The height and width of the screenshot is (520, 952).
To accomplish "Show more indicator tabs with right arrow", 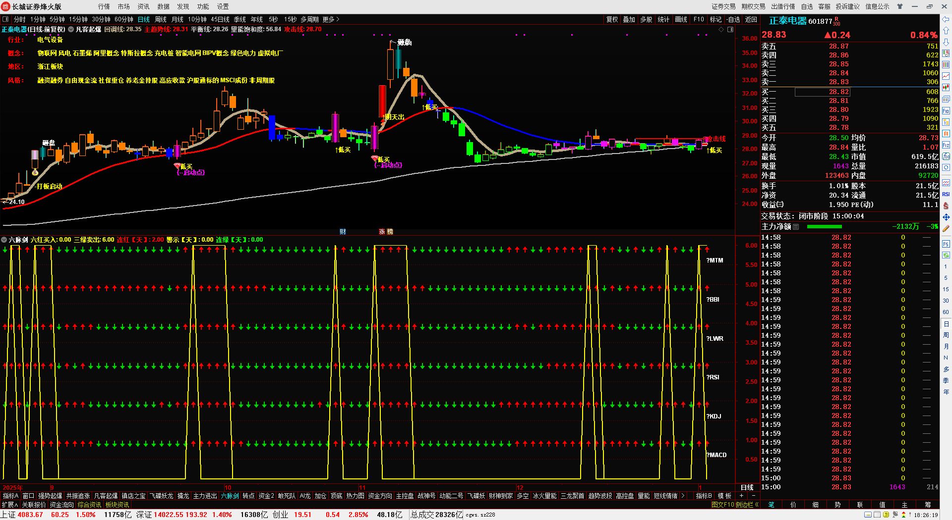I will pyautogui.click(x=683, y=496).
